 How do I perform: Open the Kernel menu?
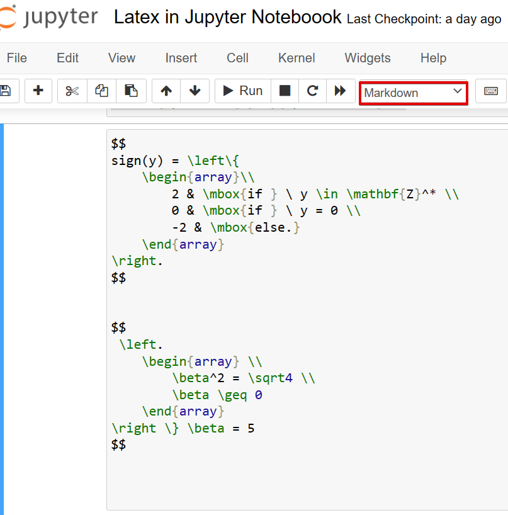tap(296, 58)
